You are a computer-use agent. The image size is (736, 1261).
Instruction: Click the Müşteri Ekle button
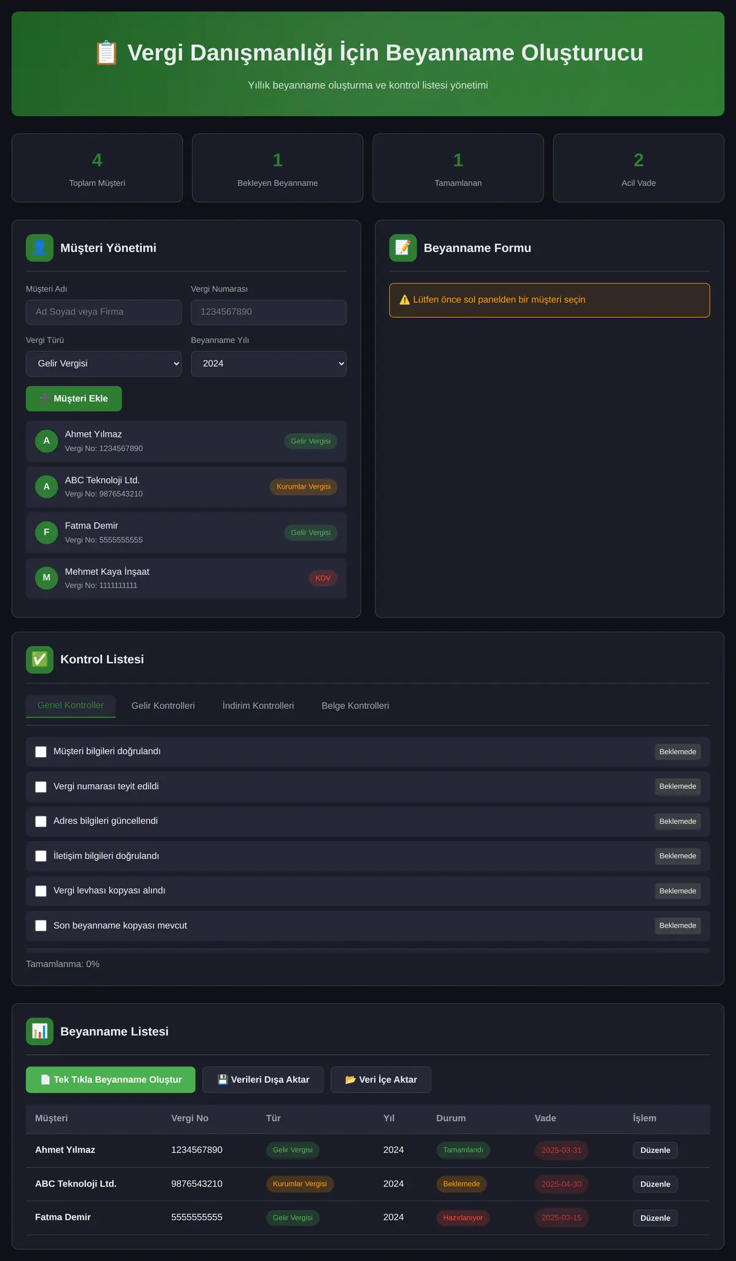(x=74, y=399)
